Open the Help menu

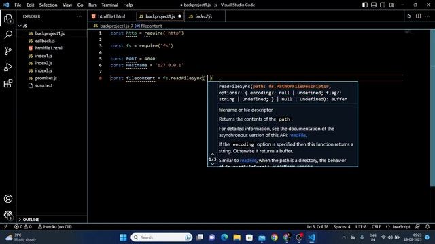pos(128,5)
